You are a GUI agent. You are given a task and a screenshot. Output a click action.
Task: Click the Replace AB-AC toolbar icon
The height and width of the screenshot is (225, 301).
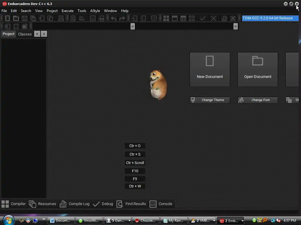pos(82,18)
